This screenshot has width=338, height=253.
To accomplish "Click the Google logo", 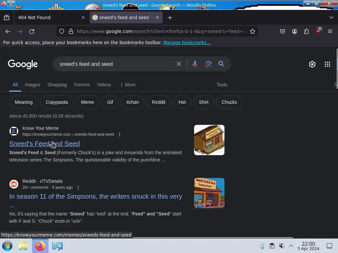I will click(x=23, y=64).
